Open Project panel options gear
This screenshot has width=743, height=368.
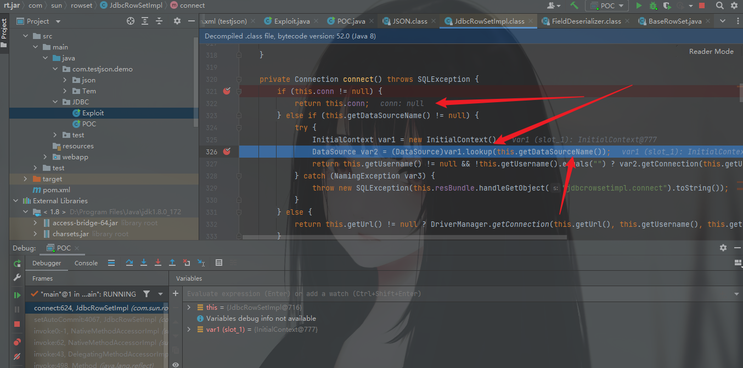coord(177,21)
